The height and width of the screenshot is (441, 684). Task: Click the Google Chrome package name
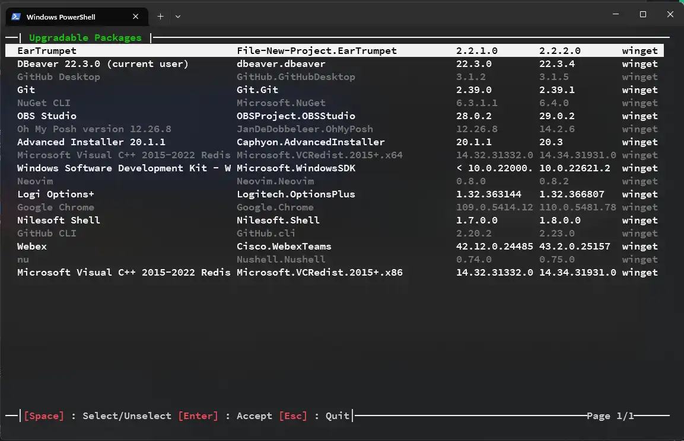coord(55,207)
